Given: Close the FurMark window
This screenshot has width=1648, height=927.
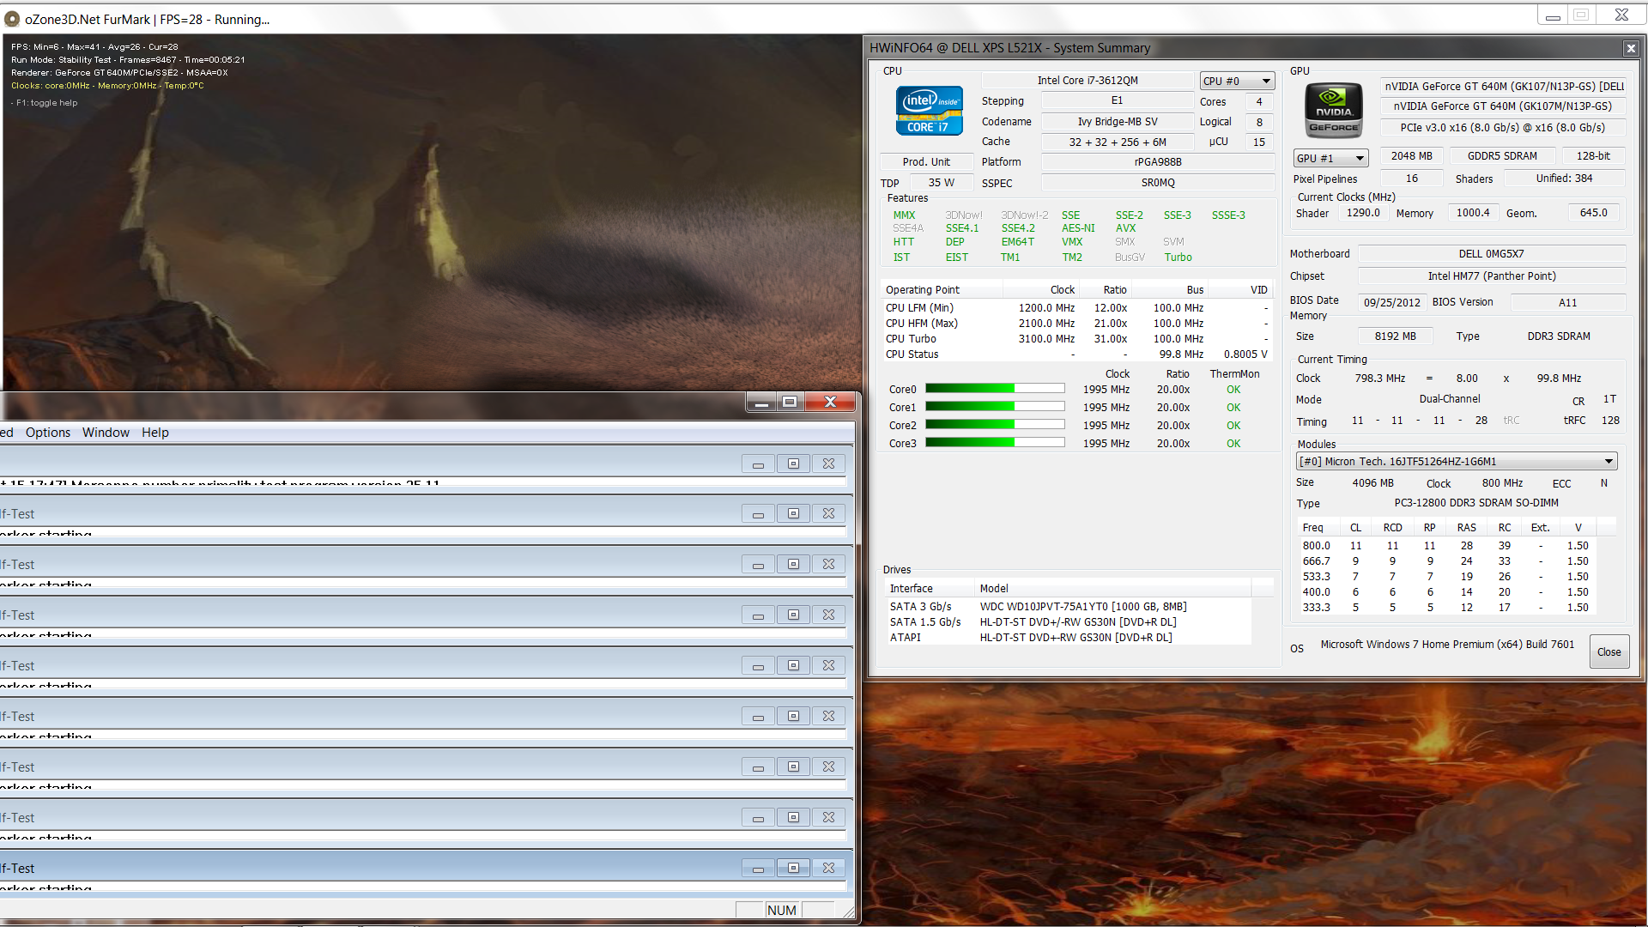Looking at the screenshot, I should pyautogui.click(x=1621, y=15).
